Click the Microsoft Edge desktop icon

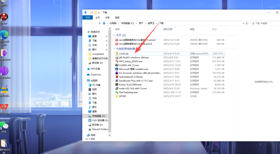[4, 37]
